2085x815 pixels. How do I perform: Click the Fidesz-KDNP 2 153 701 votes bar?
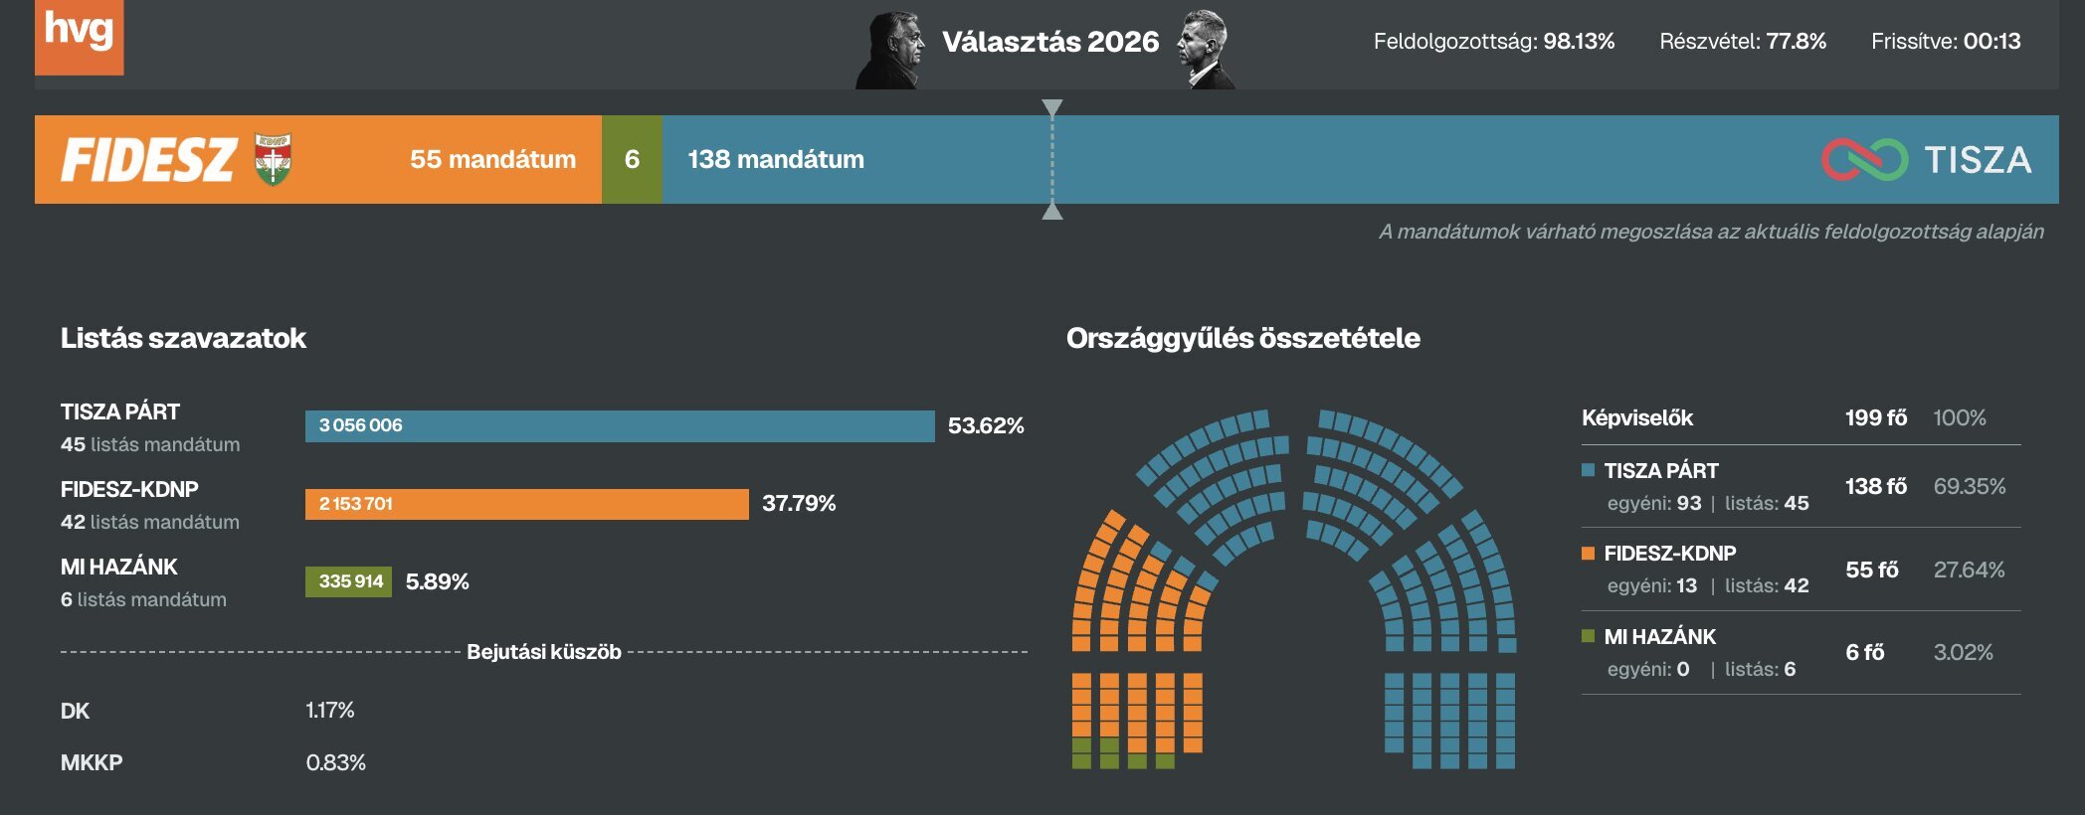[x=526, y=504]
